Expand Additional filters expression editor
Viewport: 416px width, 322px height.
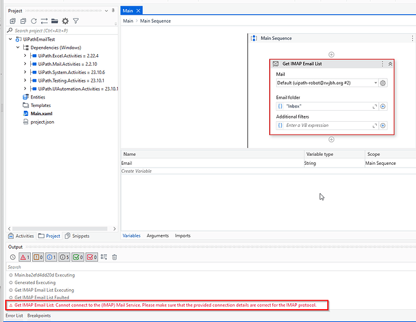coord(375,126)
